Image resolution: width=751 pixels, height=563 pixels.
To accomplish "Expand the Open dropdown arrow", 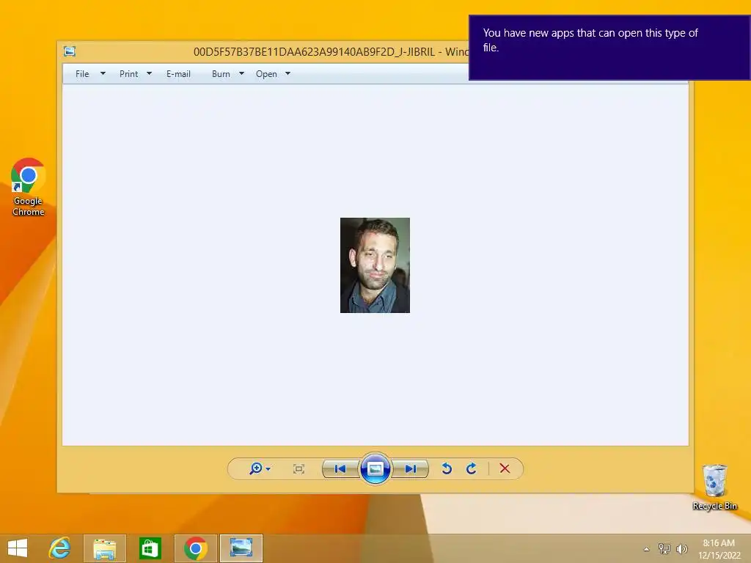I will pyautogui.click(x=287, y=73).
